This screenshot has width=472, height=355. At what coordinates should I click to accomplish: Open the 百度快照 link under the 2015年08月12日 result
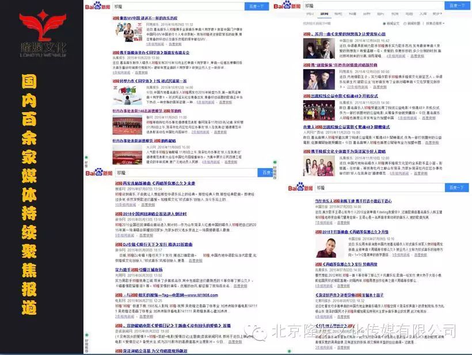click(344, 317)
